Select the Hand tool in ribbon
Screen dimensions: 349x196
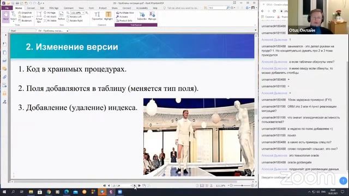pos(6,17)
